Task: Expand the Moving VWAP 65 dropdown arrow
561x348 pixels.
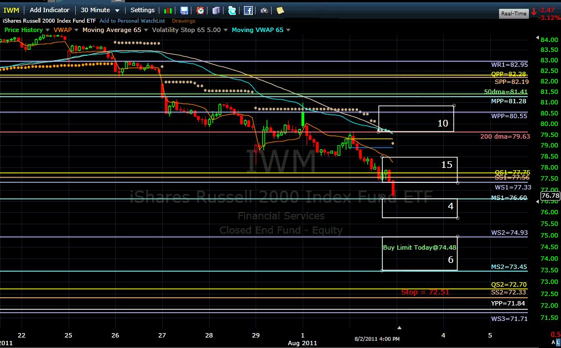Action: coord(288,30)
